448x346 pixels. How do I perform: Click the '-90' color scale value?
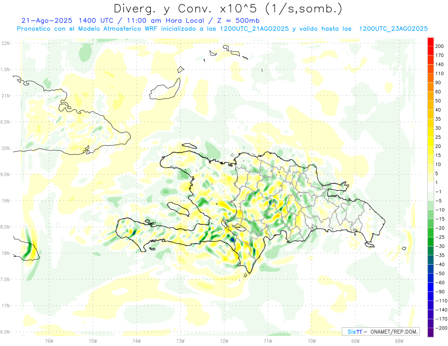pos(439,292)
